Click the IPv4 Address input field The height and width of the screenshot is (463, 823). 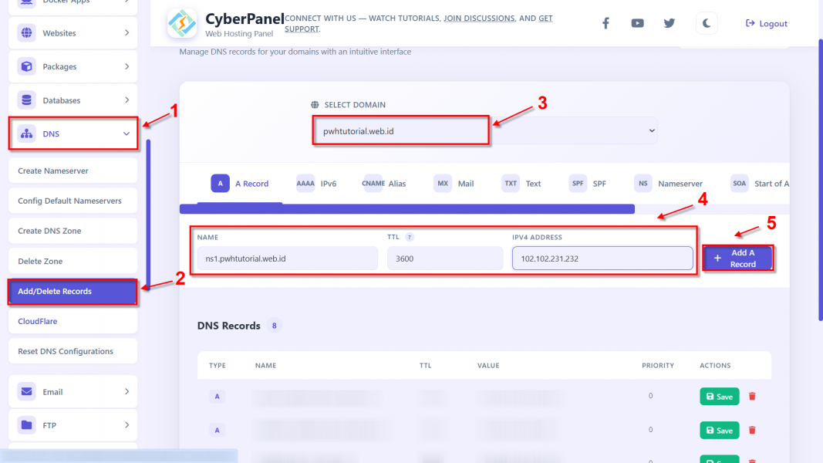pos(602,259)
